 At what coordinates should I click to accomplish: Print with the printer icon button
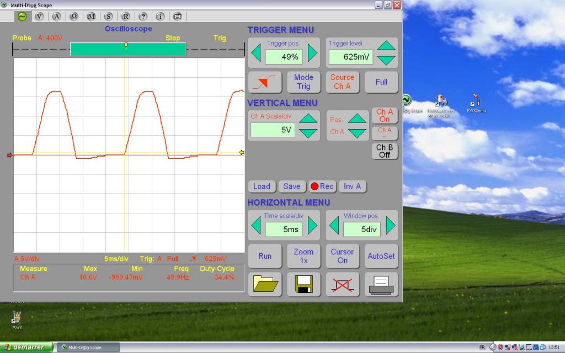pyautogui.click(x=381, y=284)
